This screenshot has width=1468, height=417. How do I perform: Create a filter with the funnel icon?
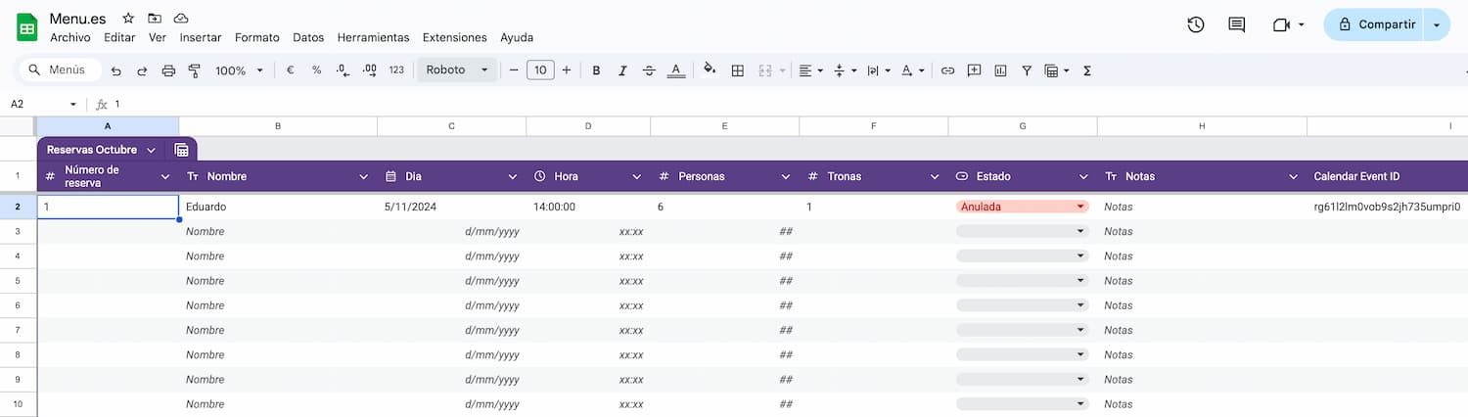pyautogui.click(x=1027, y=70)
